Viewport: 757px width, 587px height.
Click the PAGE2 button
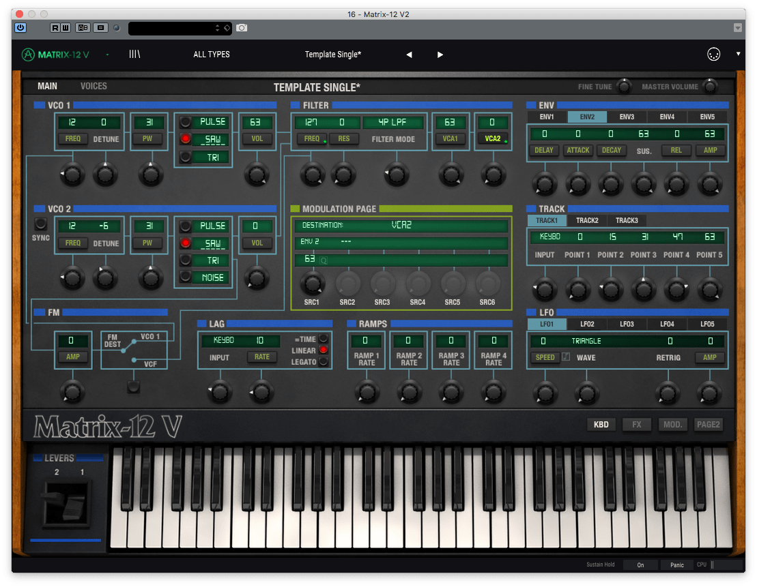[709, 425]
